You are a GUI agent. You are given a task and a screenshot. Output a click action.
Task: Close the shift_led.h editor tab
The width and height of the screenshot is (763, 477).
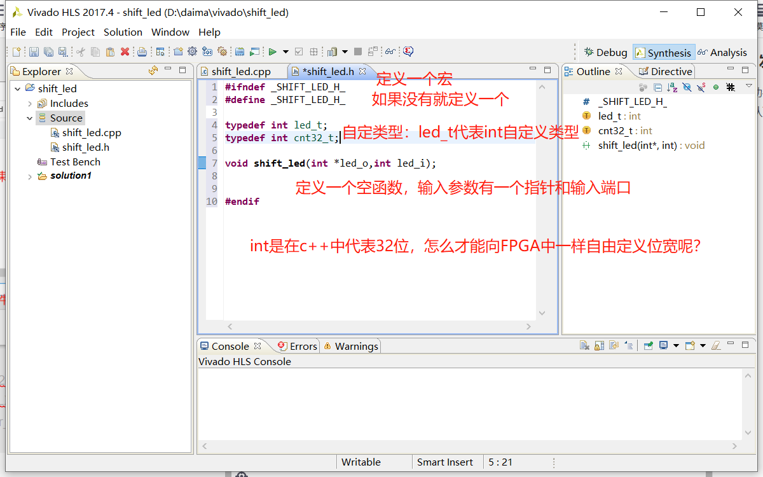362,71
